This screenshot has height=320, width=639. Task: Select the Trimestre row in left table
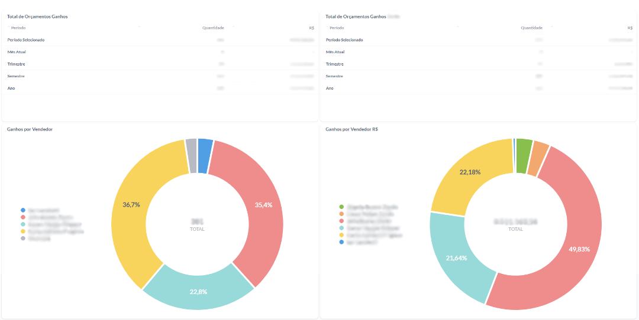[x=17, y=64]
